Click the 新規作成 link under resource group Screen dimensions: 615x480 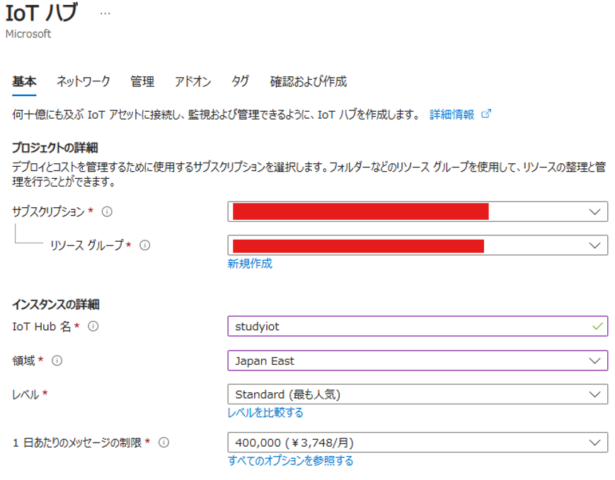[x=250, y=264]
